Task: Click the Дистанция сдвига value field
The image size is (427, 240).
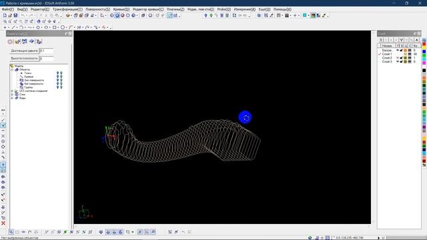Action: pyautogui.click(x=46, y=51)
